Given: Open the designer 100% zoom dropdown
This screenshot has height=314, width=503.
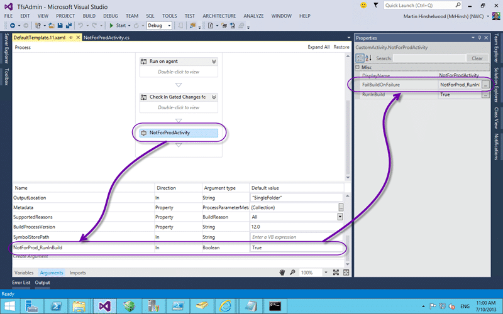Looking at the screenshot, I should 326,273.
